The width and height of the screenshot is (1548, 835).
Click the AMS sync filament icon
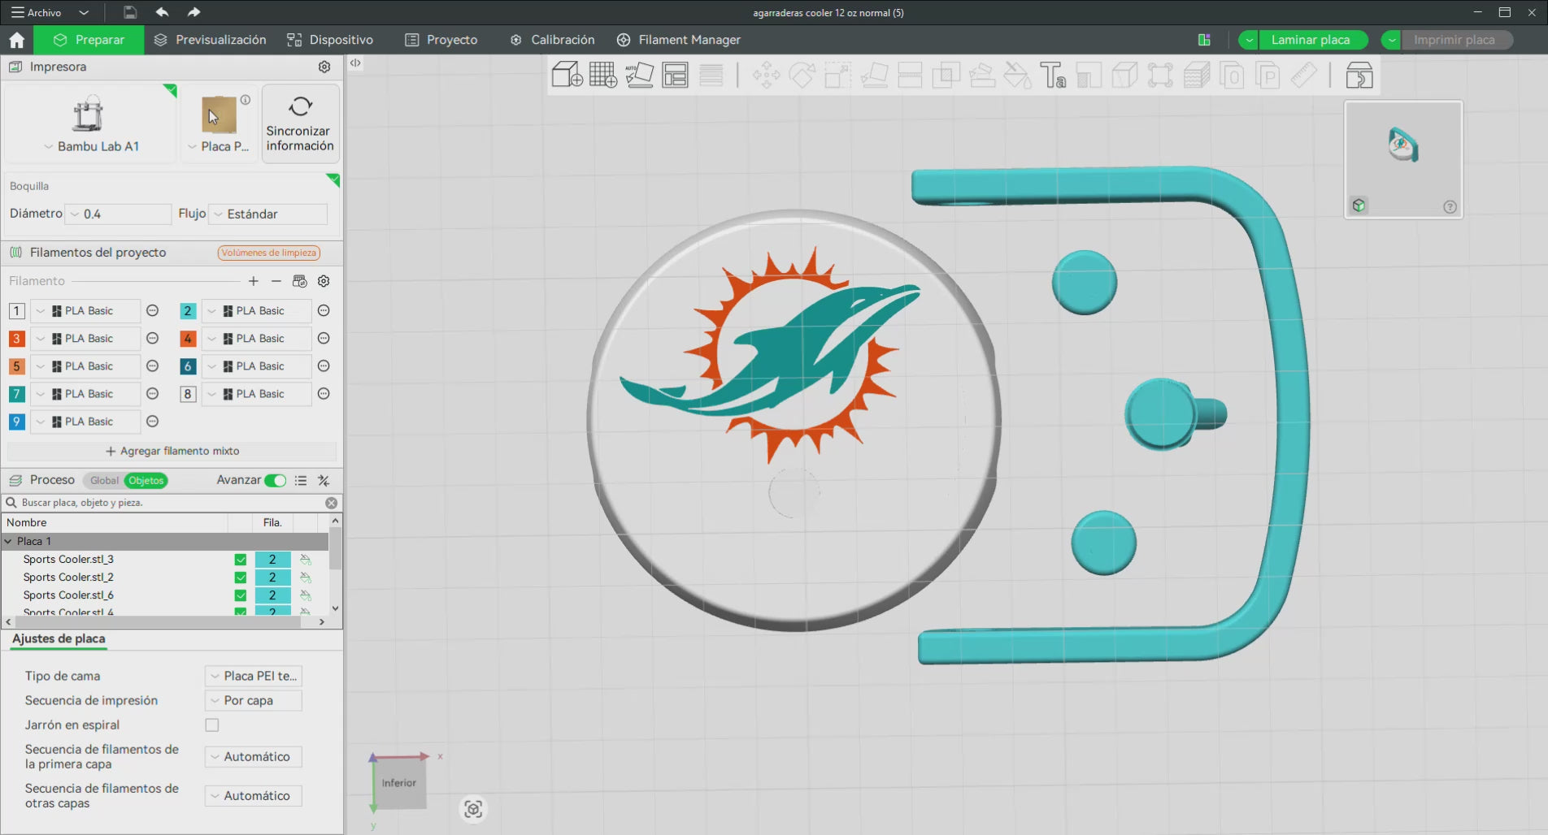(x=300, y=281)
